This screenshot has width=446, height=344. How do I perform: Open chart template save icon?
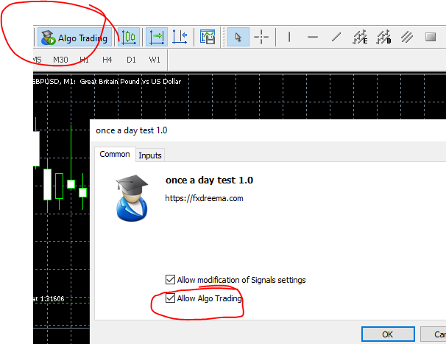[208, 37]
